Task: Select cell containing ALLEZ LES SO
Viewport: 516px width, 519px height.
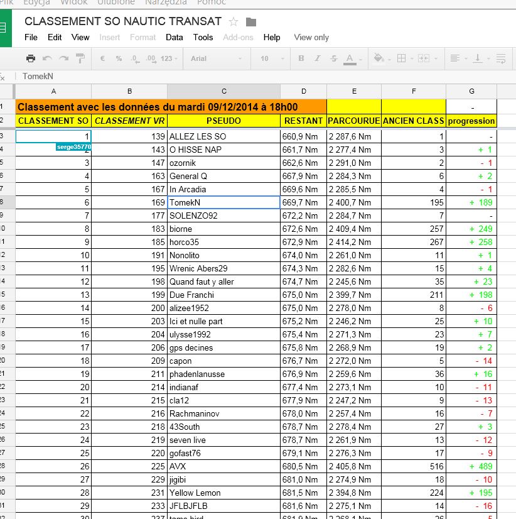Action: (x=223, y=136)
